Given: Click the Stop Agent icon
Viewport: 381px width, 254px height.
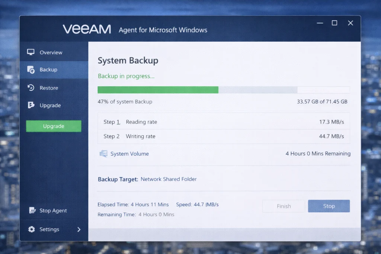Looking at the screenshot, I should click(32, 210).
